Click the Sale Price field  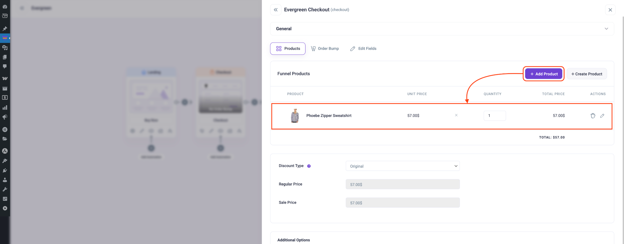403,203
